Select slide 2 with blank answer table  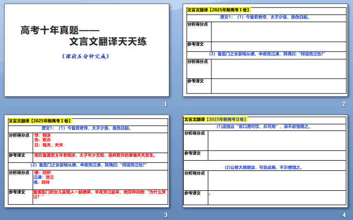(265, 50)
